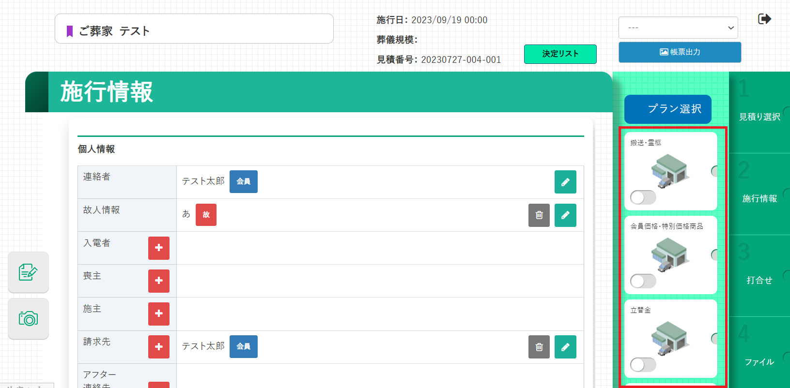The image size is (790, 388).
Task: Go to step 1 見積り選択
Action: 759,112
